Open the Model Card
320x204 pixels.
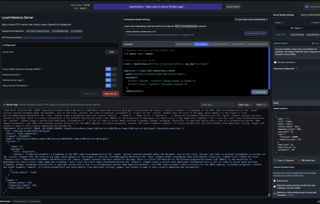click(x=308, y=160)
